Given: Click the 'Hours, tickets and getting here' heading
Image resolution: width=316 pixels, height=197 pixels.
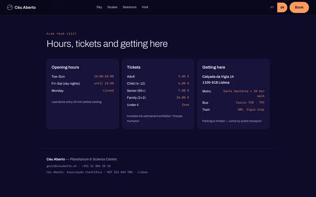Looking at the screenshot, I should tap(107, 44).
